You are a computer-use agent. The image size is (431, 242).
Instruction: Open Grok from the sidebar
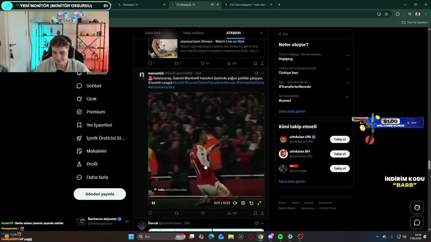click(87, 99)
